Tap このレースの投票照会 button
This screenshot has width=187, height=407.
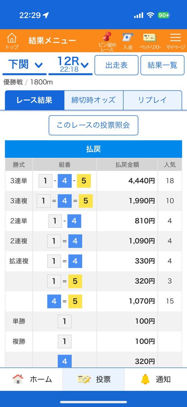click(x=93, y=125)
